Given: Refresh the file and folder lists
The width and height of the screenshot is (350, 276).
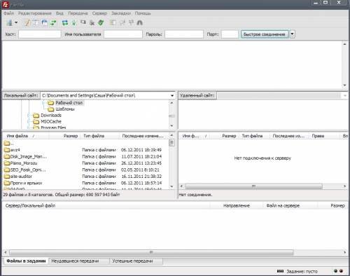Looking at the screenshot, I should pos(65,22).
